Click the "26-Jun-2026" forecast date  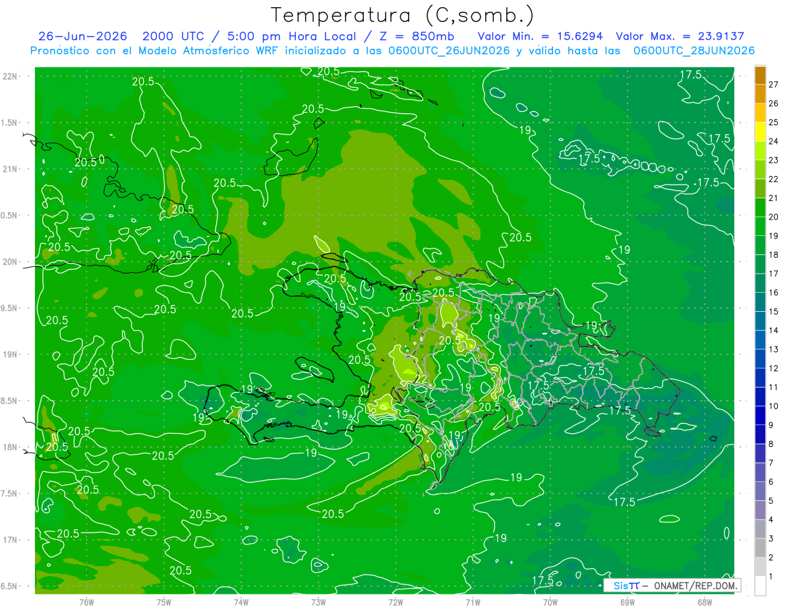pos(82,36)
